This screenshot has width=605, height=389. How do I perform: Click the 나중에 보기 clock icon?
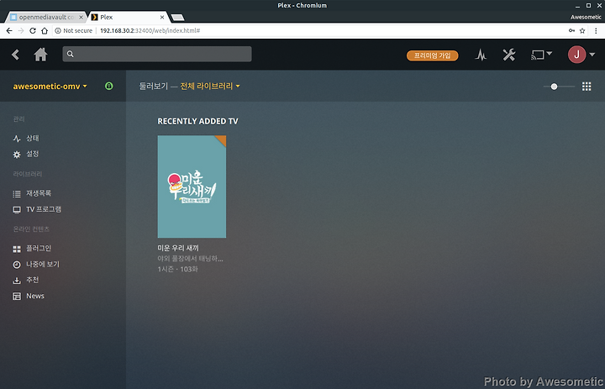point(17,265)
